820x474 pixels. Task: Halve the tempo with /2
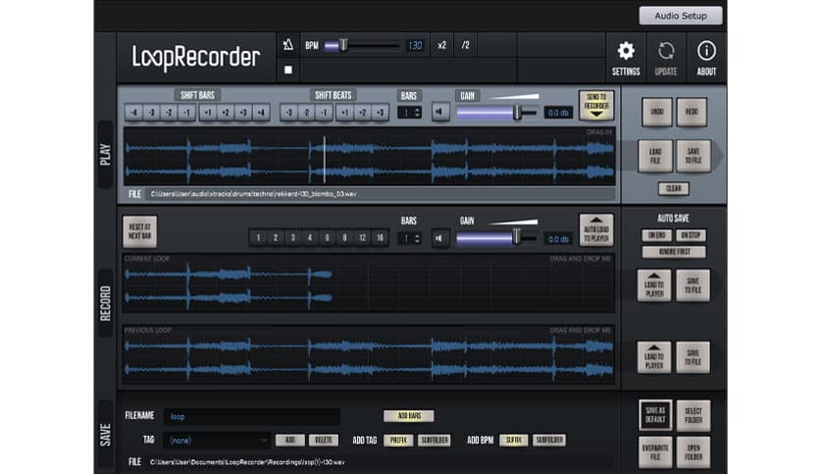(x=466, y=45)
